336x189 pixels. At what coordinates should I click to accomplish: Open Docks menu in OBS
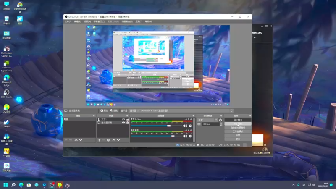click(x=99, y=21)
